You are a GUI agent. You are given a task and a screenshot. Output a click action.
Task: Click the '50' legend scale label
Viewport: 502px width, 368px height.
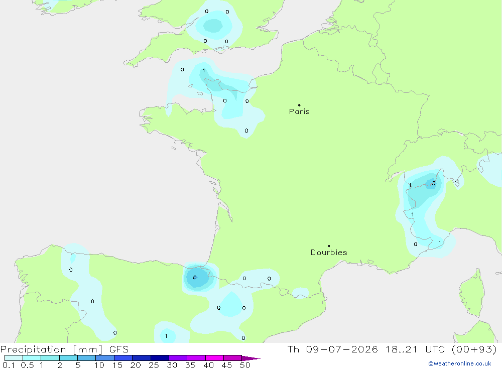point(245,365)
